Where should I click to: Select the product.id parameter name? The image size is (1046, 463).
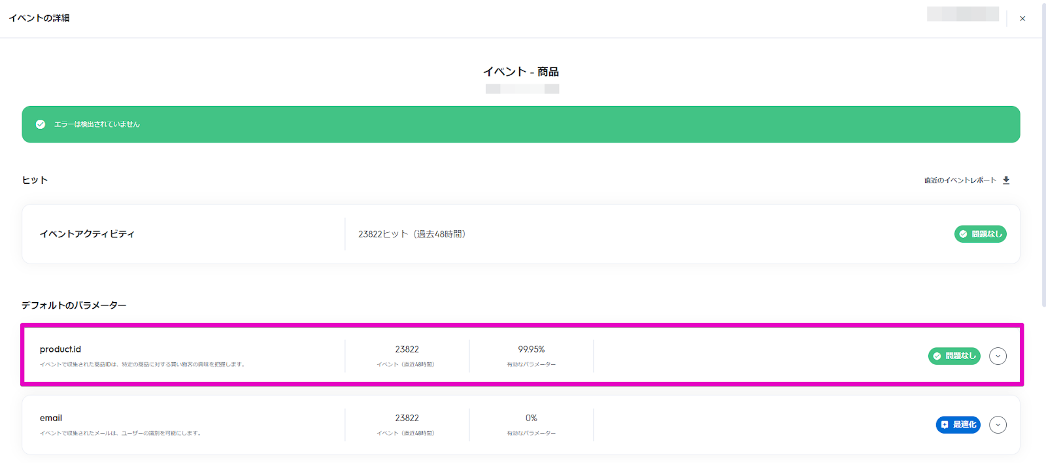pos(60,349)
